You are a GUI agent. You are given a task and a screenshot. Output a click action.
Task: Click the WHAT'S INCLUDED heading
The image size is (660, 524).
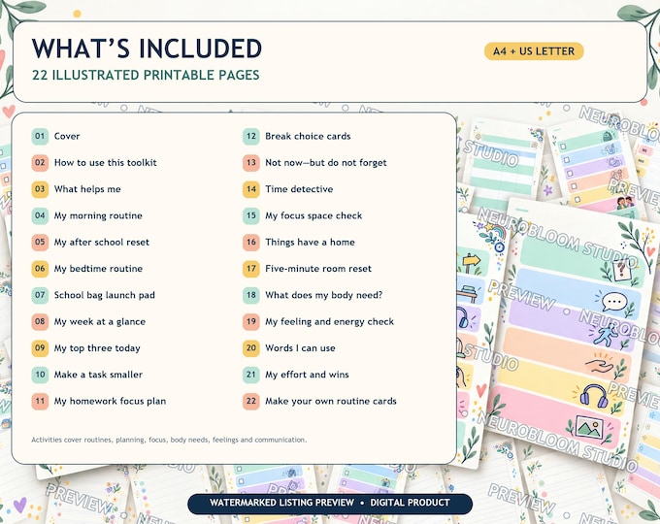(147, 49)
